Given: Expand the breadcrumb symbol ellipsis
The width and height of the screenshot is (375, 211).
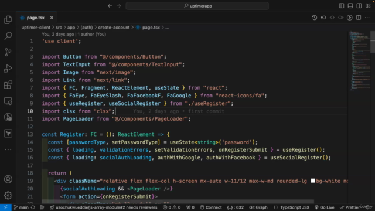Looking at the screenshot, I should click(167, 28).
